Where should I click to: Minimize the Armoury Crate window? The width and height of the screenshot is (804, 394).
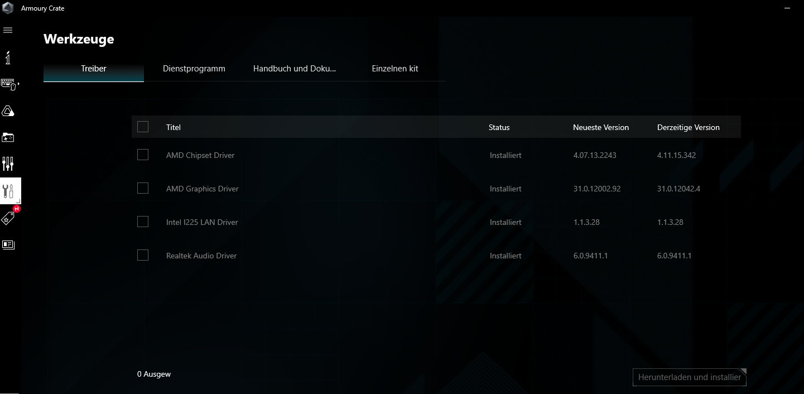[x=787, y=8]
